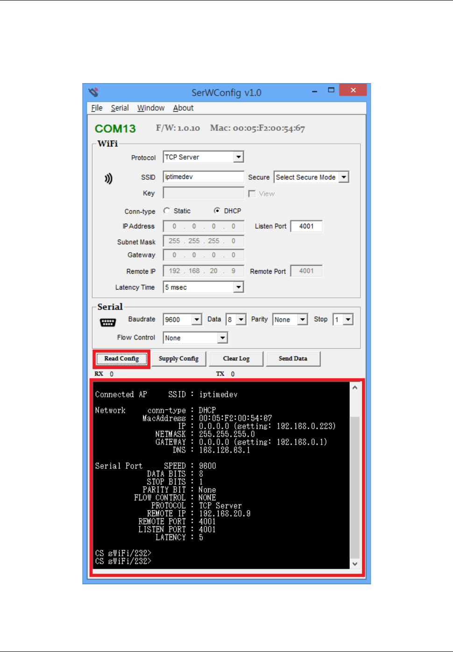Expand the Protocol dropdown showing TCP Server
The height and width of the screenshot is (652, 453).
(x=239, y=157)
